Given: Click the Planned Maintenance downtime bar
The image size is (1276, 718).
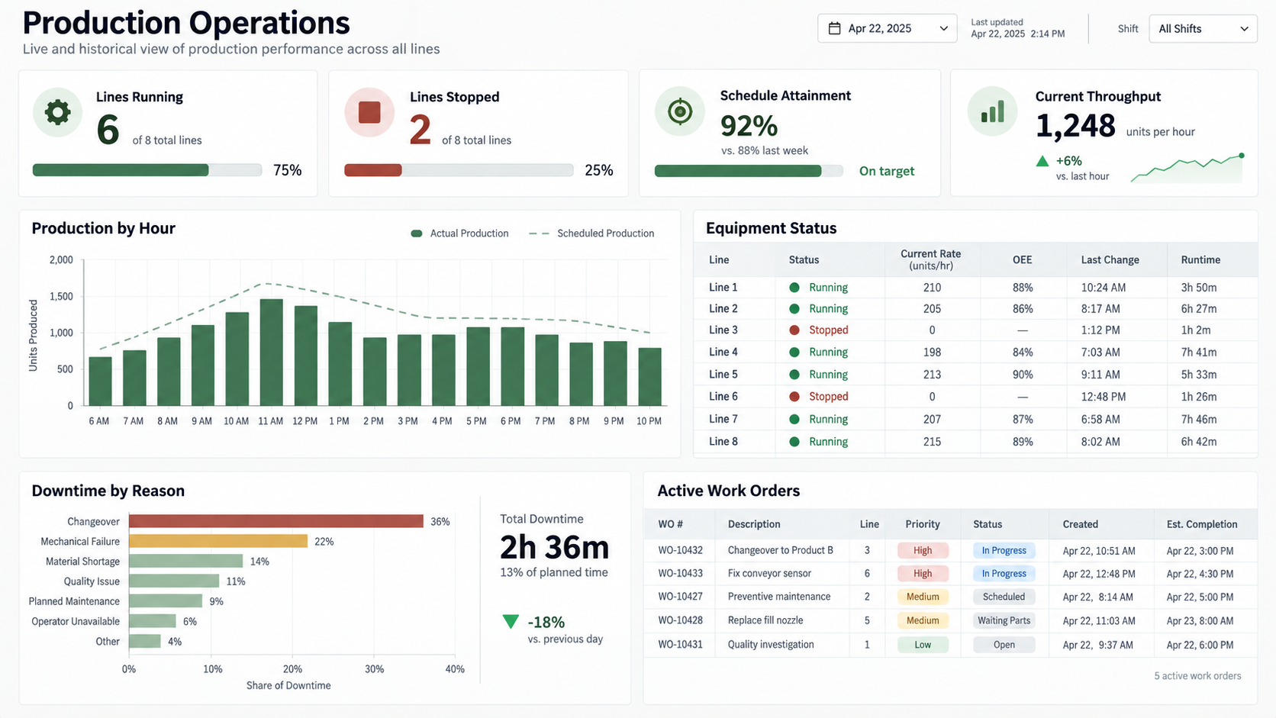Looking at the screenshot, I should point(166,601).
